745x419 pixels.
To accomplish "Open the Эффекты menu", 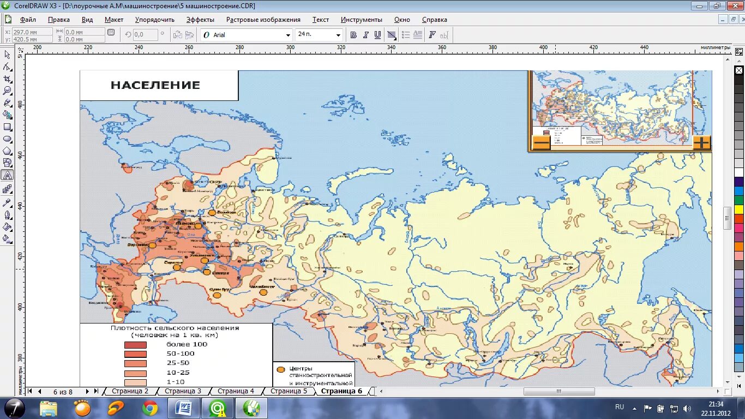I will pyautogui.click(x=200, y=20).
